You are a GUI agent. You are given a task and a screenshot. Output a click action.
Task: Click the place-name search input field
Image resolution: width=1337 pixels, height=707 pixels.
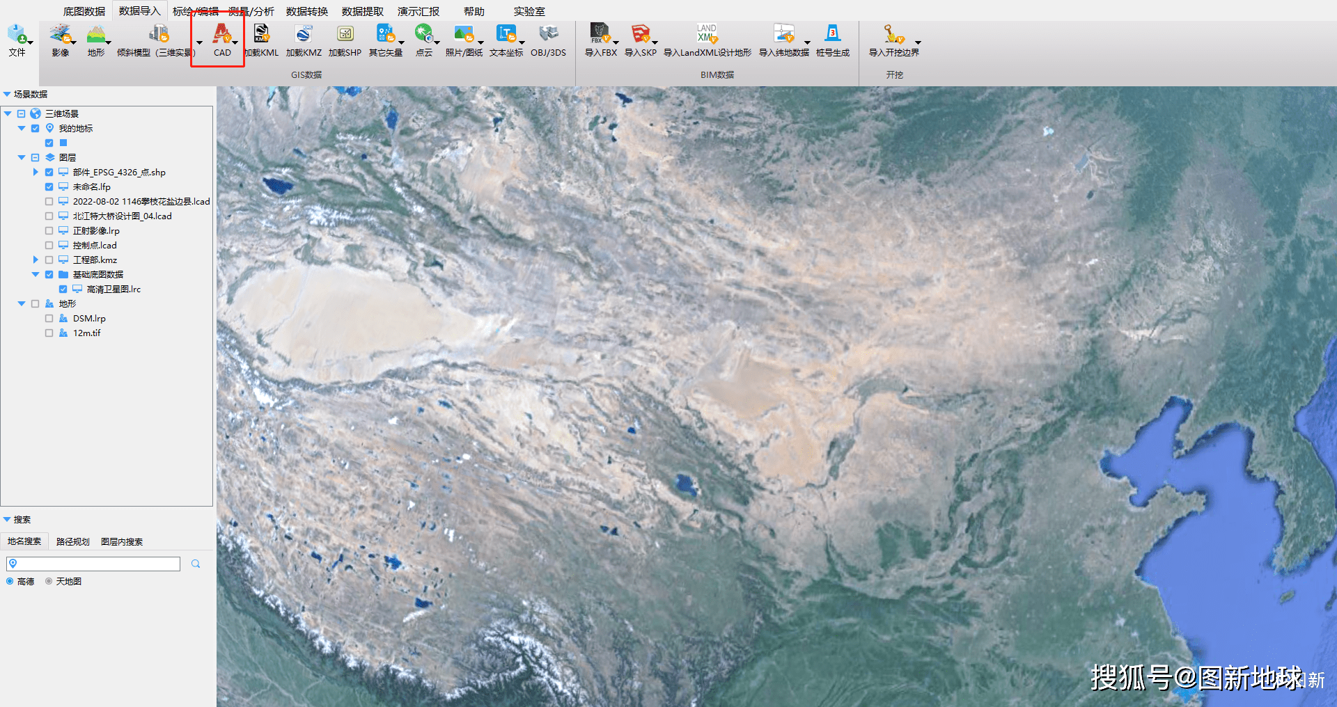(97, 564)
